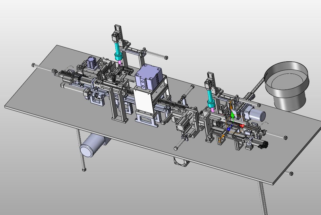Select the small ribbed lavender cylinder on the left assembly

(92, 63)
